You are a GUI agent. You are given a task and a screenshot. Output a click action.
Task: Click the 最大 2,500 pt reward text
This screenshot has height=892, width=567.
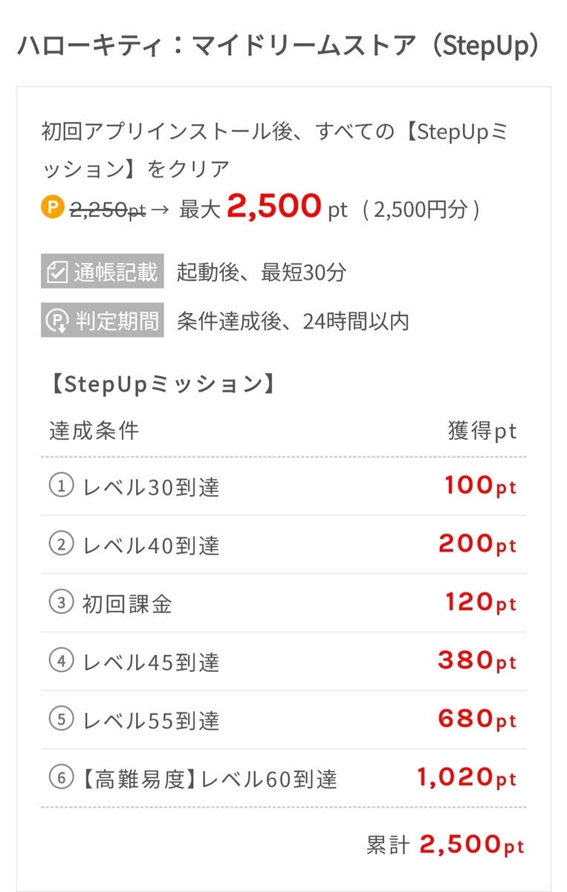click(x=264, y=207)
